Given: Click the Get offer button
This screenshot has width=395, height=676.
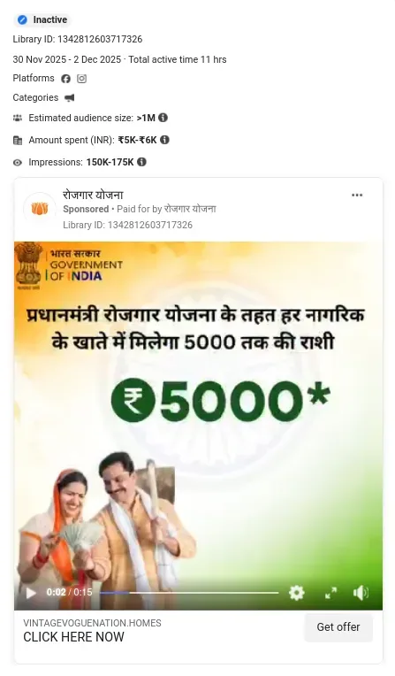Looking at the screenshot, I should 338,626.
